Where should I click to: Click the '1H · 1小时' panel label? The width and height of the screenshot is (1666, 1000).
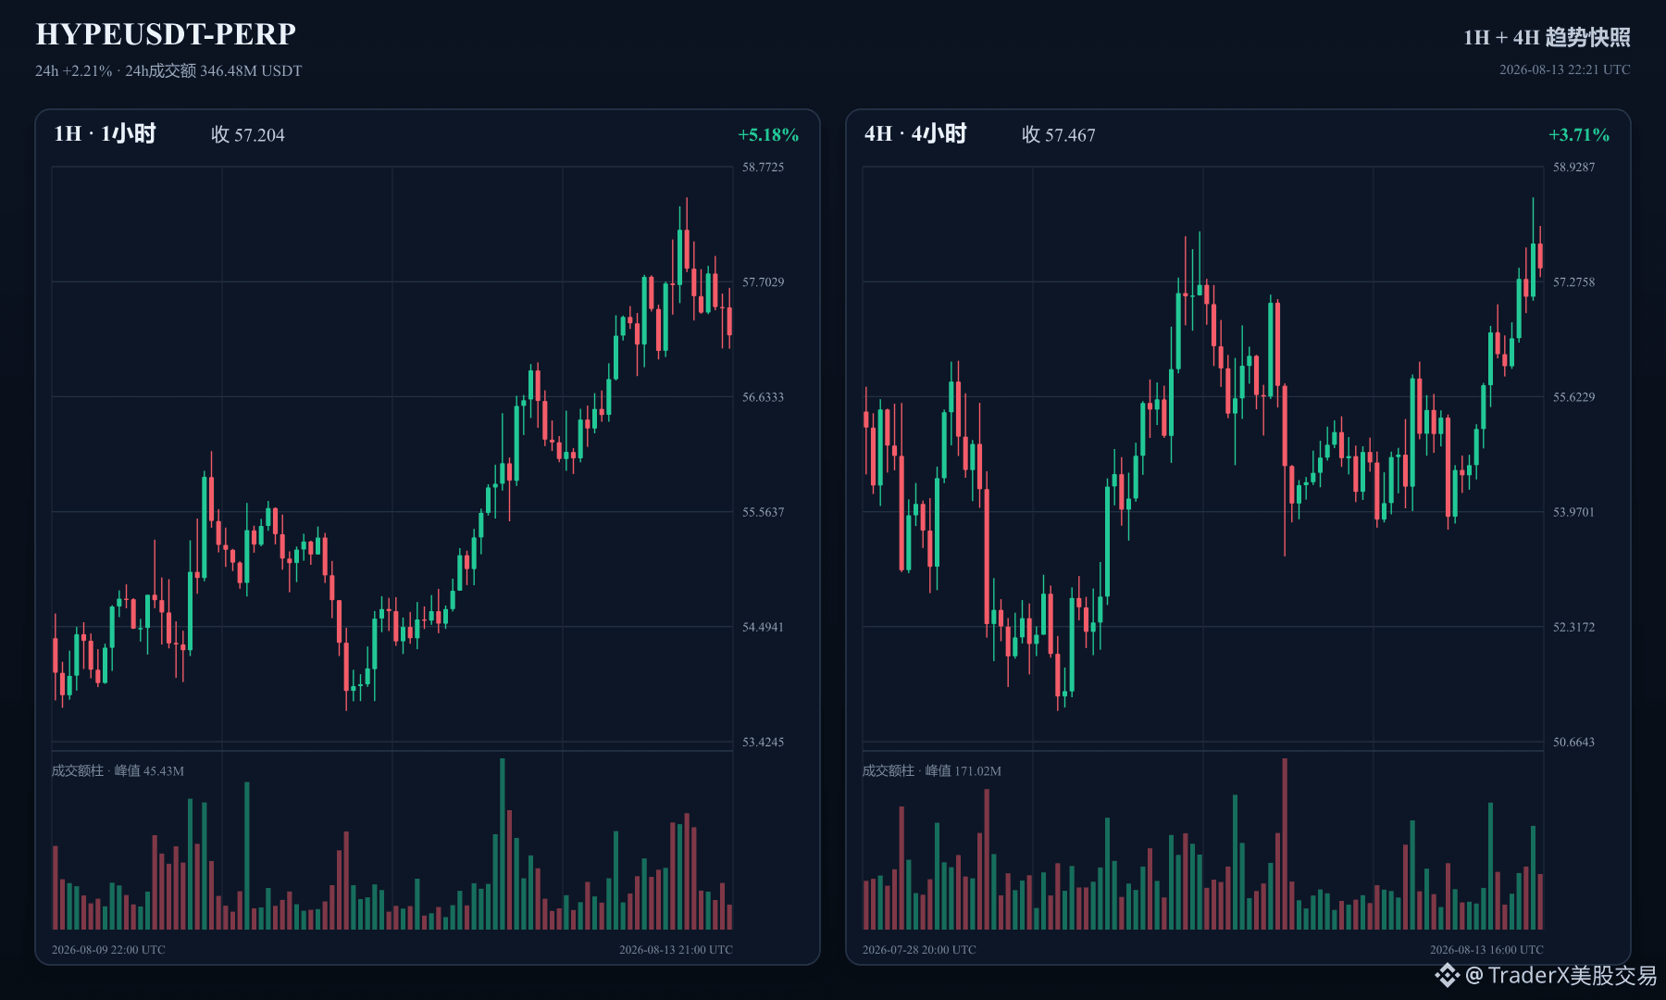(105, 133)
